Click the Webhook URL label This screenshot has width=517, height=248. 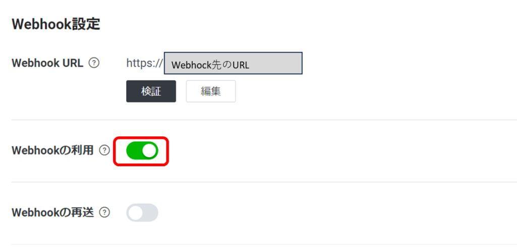[47, 63]
